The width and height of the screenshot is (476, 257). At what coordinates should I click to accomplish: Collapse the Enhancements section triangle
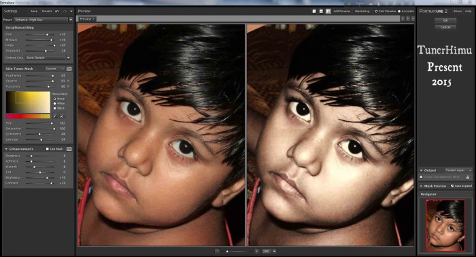click(x=6, y=149)
